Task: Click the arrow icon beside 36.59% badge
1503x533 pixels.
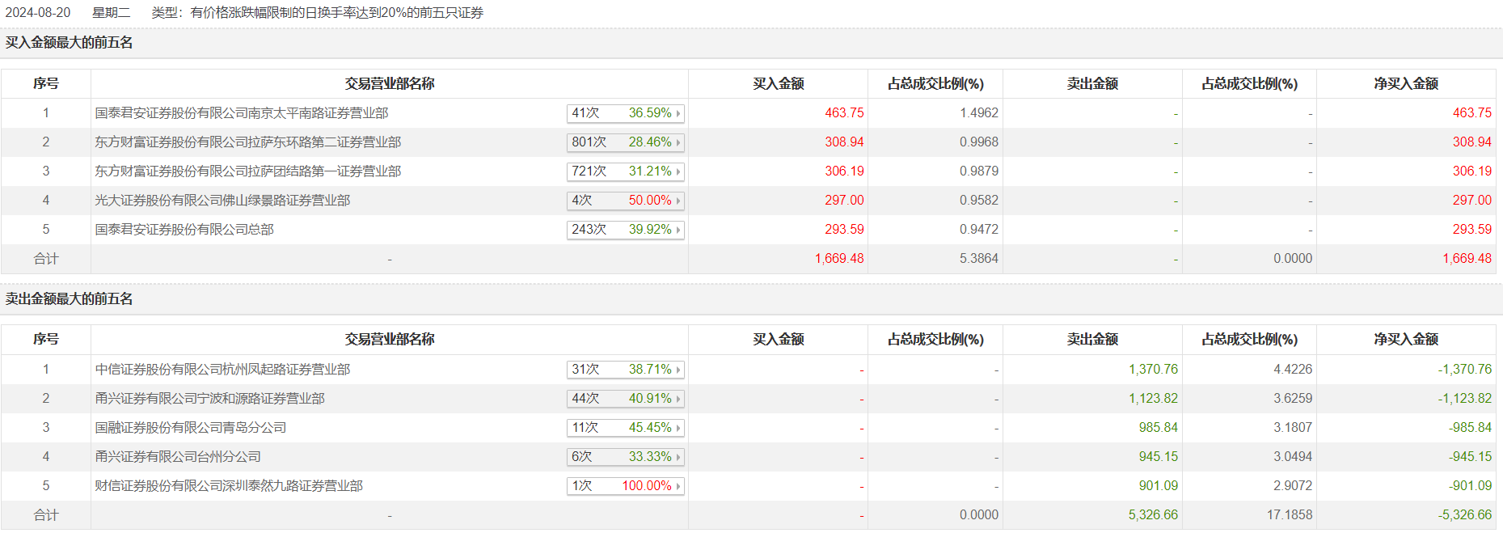Action: click(678, 114)
